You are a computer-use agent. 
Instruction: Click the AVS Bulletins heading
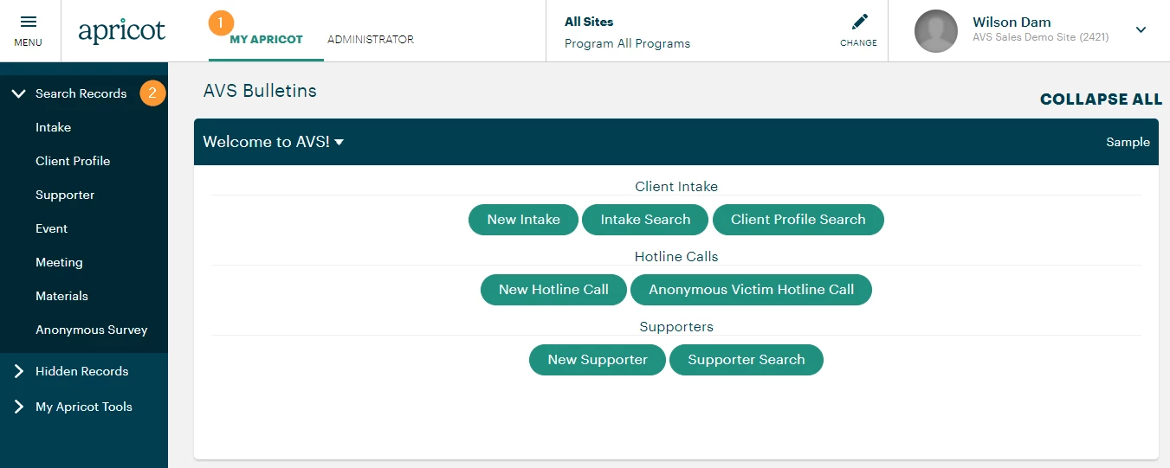[x=260, y=91]
